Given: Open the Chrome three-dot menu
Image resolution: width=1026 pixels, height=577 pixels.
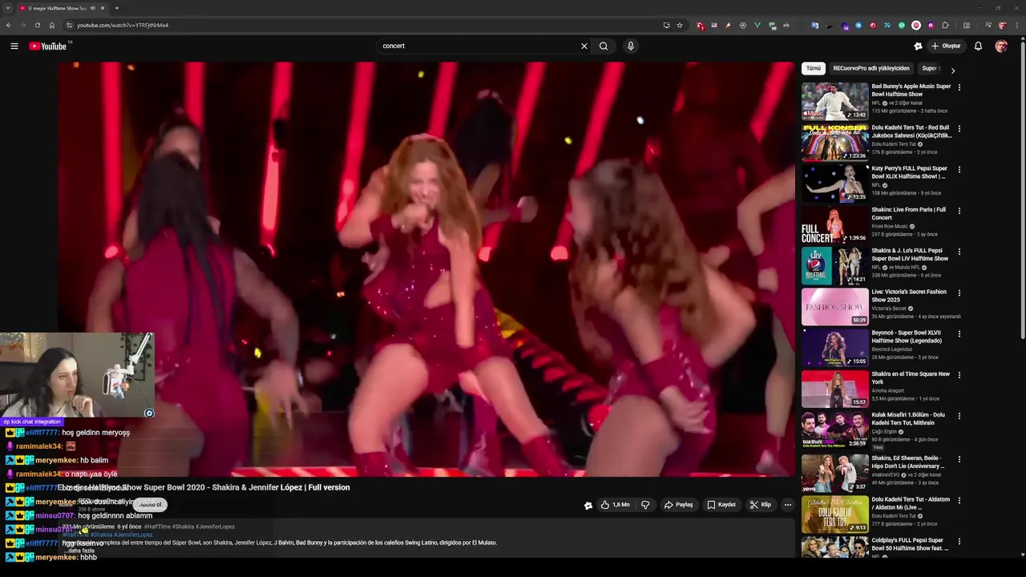Looking at the screenshot, I should (x=1016, y=25).
